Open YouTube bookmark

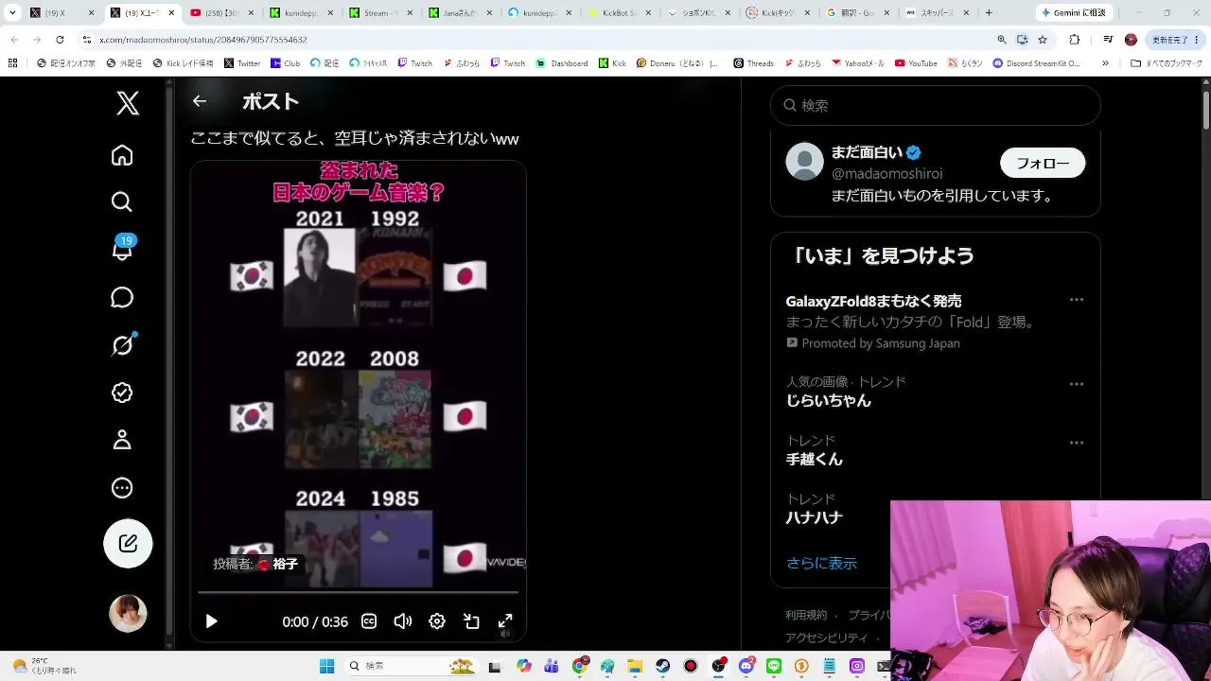(x=916, y=63)
